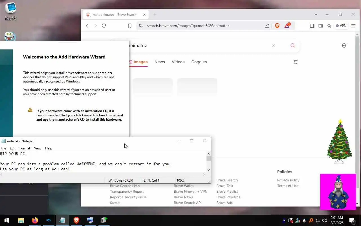The image size is (361, 226).
Task: Click 'Windows (CRLF)' in Notepad status bar
Action: coord(121,180)
